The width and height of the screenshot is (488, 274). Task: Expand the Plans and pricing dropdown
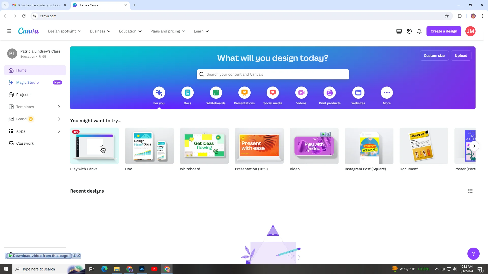(168, 31)
